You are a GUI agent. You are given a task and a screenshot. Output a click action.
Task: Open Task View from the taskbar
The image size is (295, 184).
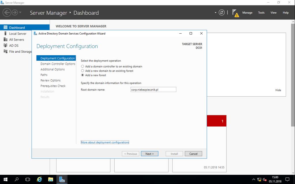(28, 179)
